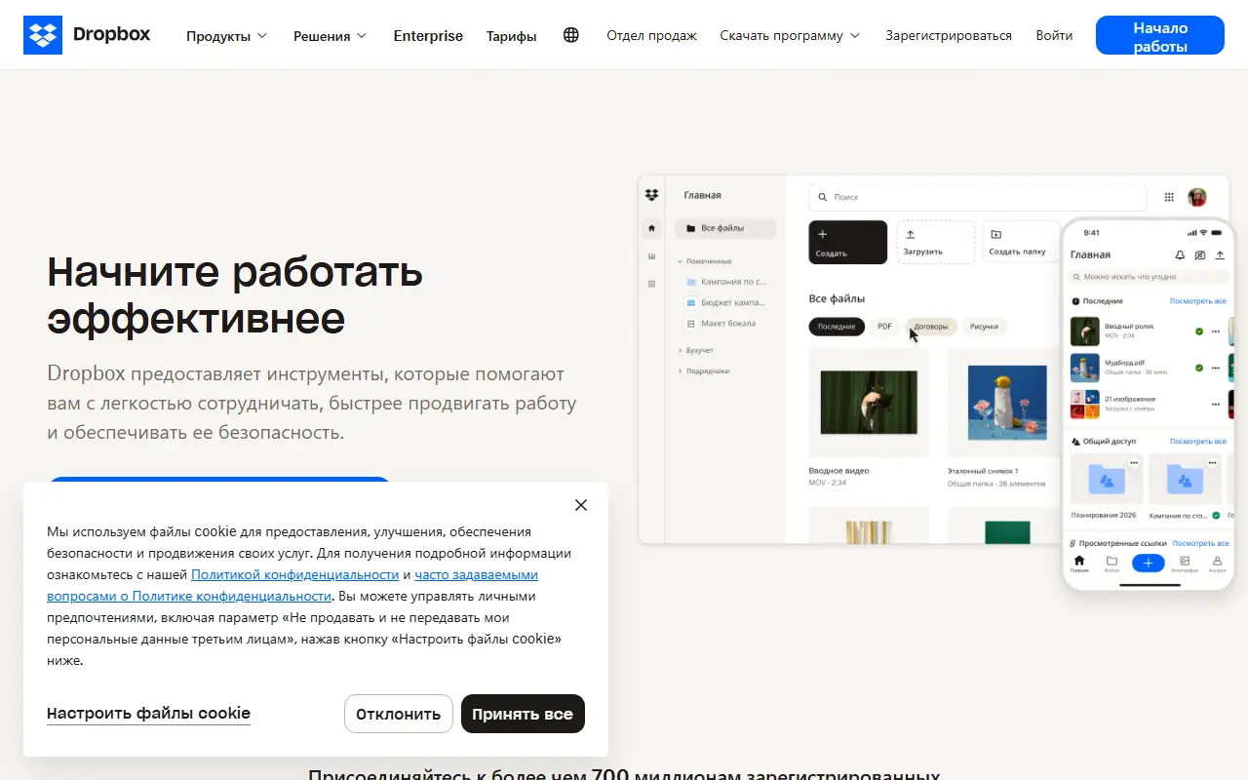Select the Фотографии tab in the phone's bottom bar
The height and width of the screenshot is (780, 1248).
1185,564
